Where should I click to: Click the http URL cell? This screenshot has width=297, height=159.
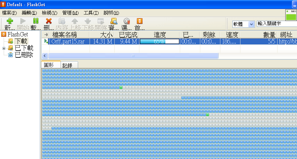click(287, 41)
